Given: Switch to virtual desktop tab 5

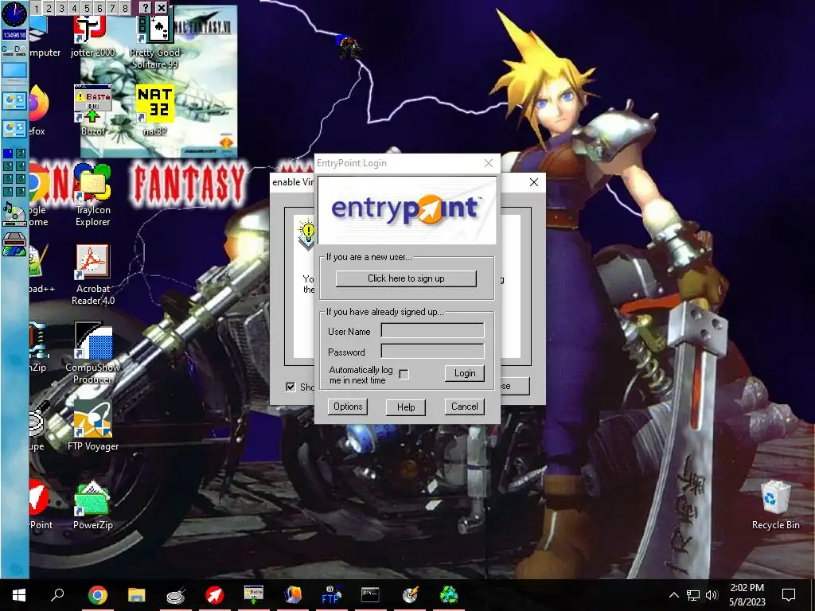Looking at the screenshot, I should (87, 8).
